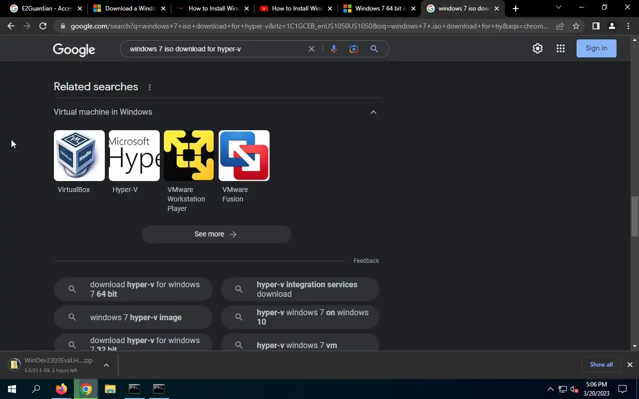The width and height of the screenshot is (639, 399).
Task: Select the VMware Fusion thumbnail
Action: [244, 156]
